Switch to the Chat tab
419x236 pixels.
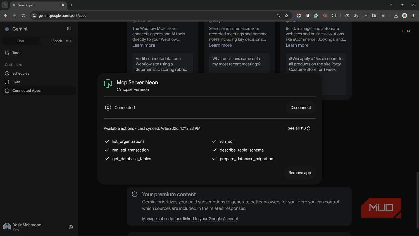tap(20, 41)
